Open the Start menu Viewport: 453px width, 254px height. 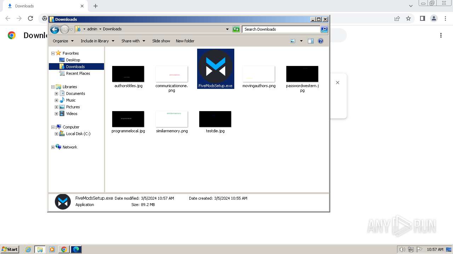pyautogui.click(x=10, y=249)
